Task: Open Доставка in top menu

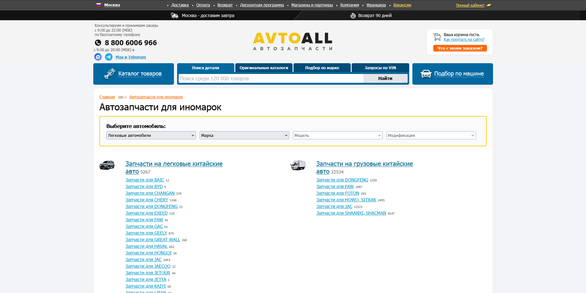Action: tap(180, 5)
